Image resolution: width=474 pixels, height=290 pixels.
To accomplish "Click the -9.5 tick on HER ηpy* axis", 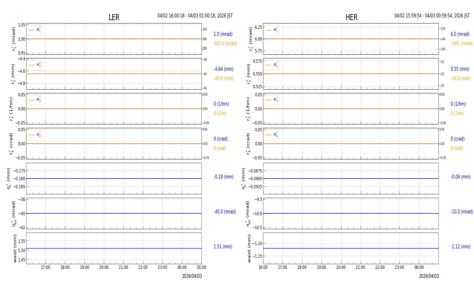I will (x=258, y=199).
